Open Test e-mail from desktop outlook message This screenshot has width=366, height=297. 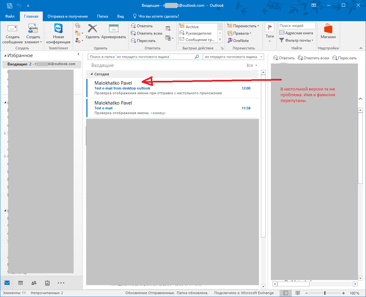tap(173, 88)
